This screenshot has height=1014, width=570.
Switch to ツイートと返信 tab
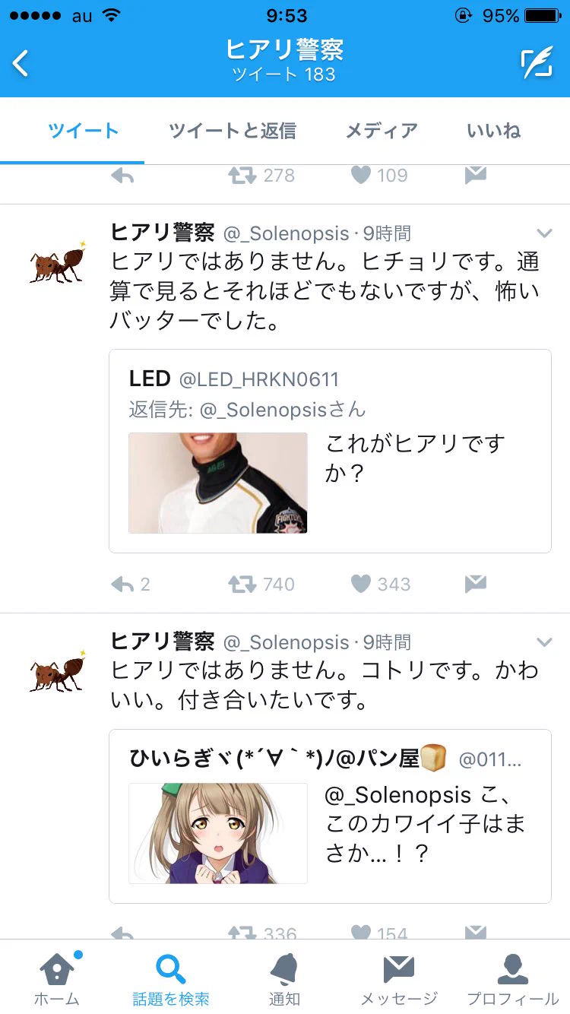[232, 131]
